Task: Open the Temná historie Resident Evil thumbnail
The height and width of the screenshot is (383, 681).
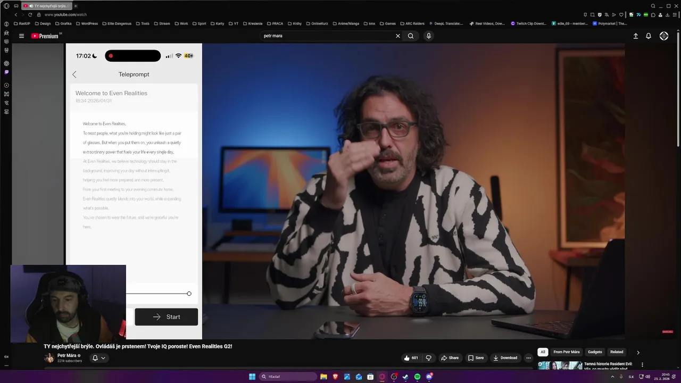Action: coord(560,365)
